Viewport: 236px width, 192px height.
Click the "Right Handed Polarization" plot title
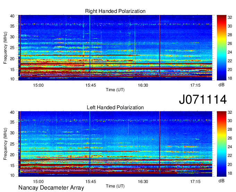[115, 11]
